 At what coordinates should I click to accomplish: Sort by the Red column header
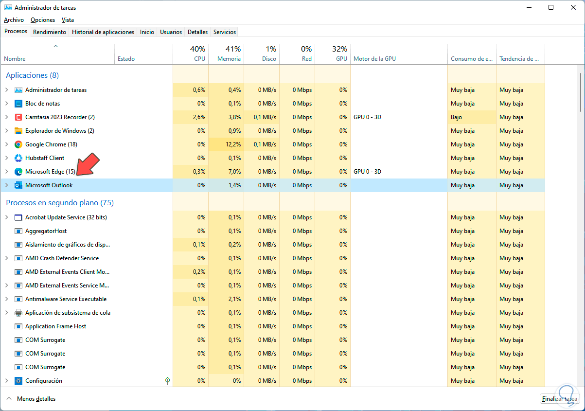click(x=297, y=54)
